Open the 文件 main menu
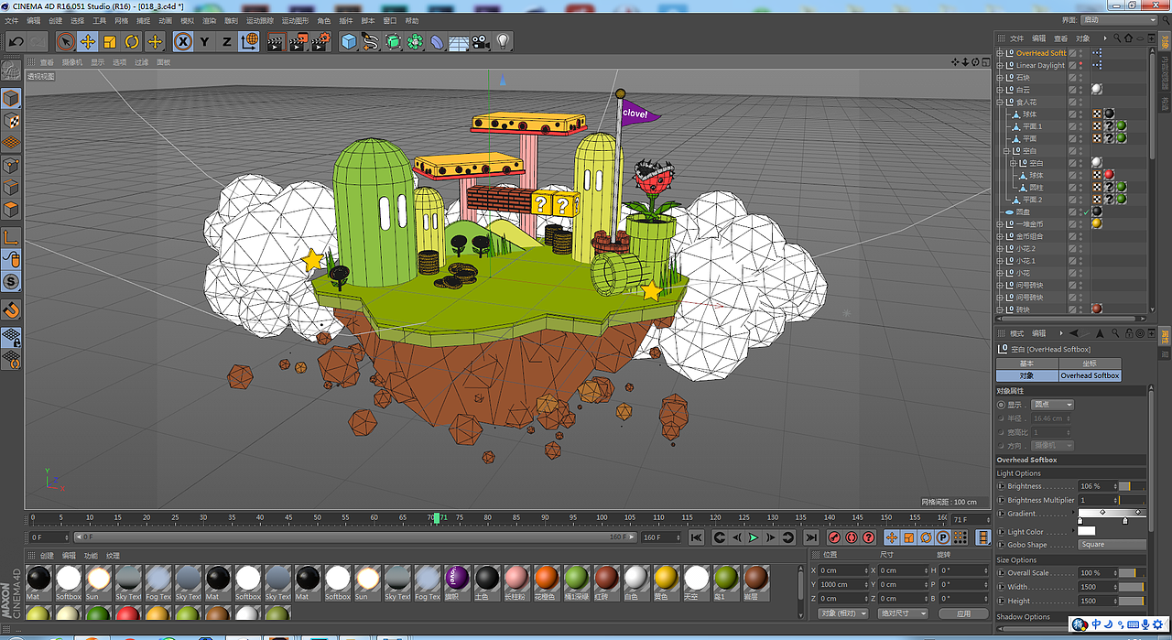Screen dimensions: 1172x640 point(11,20)
